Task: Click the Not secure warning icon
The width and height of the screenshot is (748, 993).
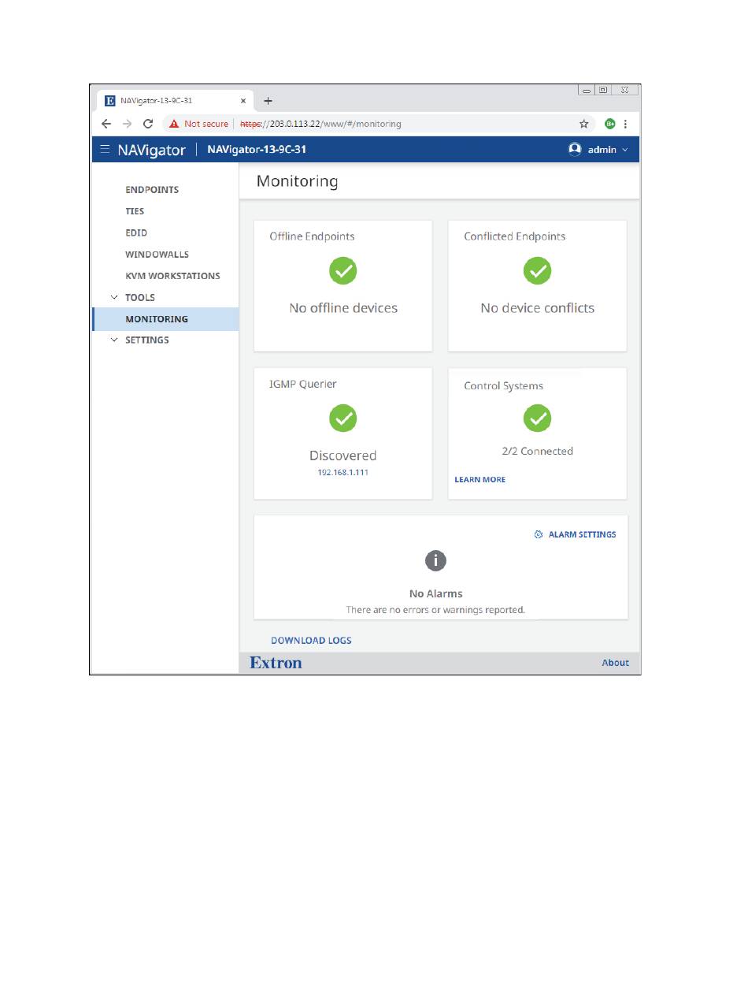Action: click(x=174, y=124)
